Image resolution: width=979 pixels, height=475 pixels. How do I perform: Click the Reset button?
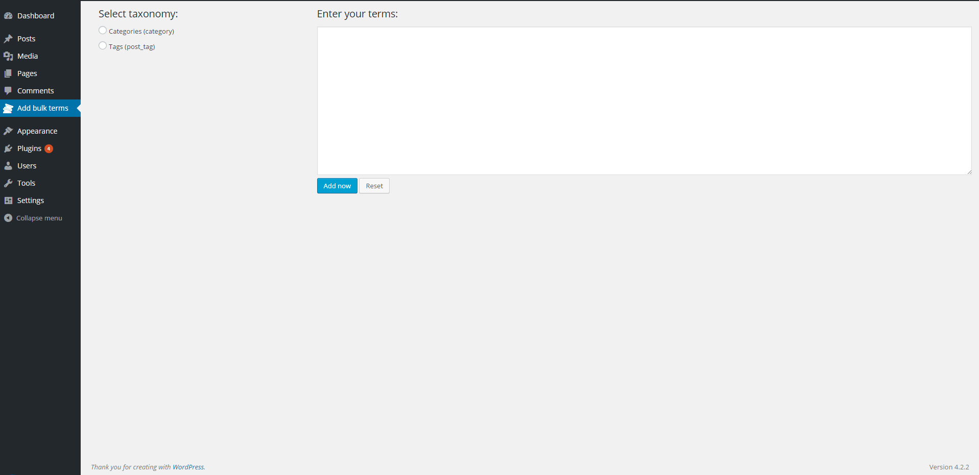click(374, 186)
